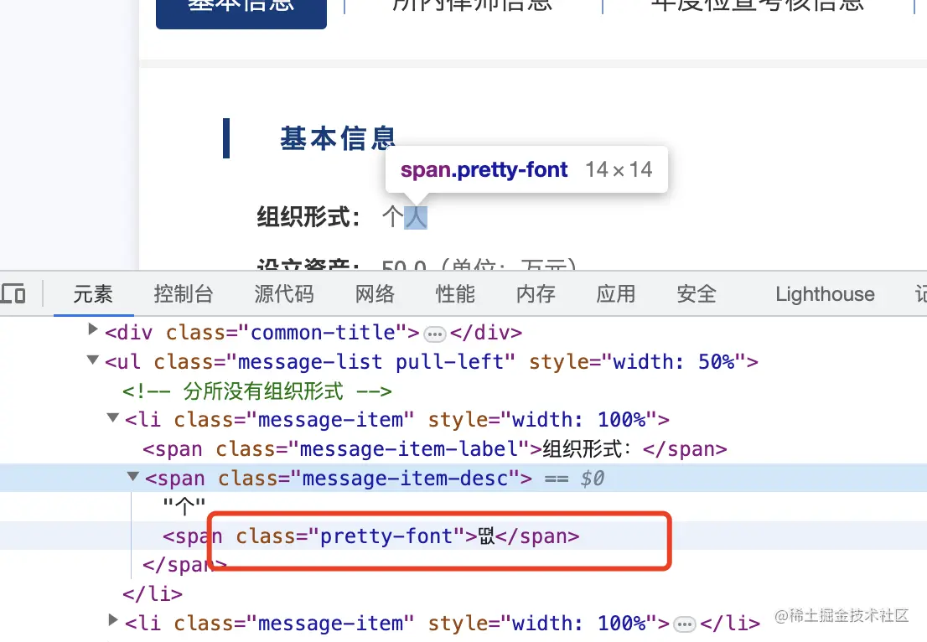Click the ellipsis in common-title div

point(434,334)
